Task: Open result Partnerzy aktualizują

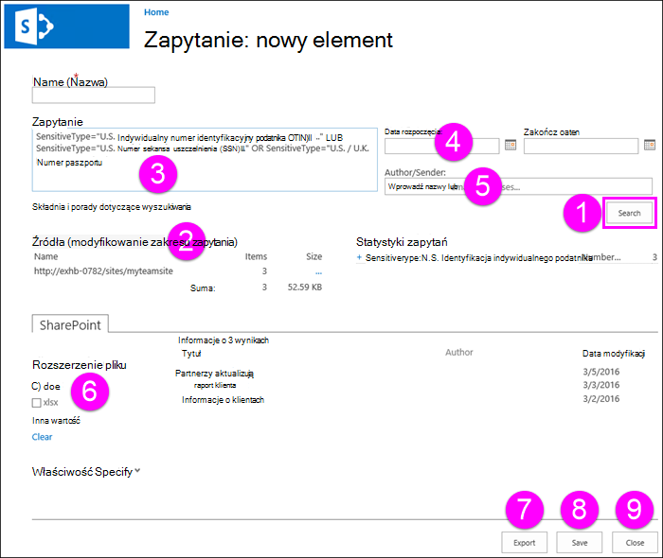Action: (214, 374)
